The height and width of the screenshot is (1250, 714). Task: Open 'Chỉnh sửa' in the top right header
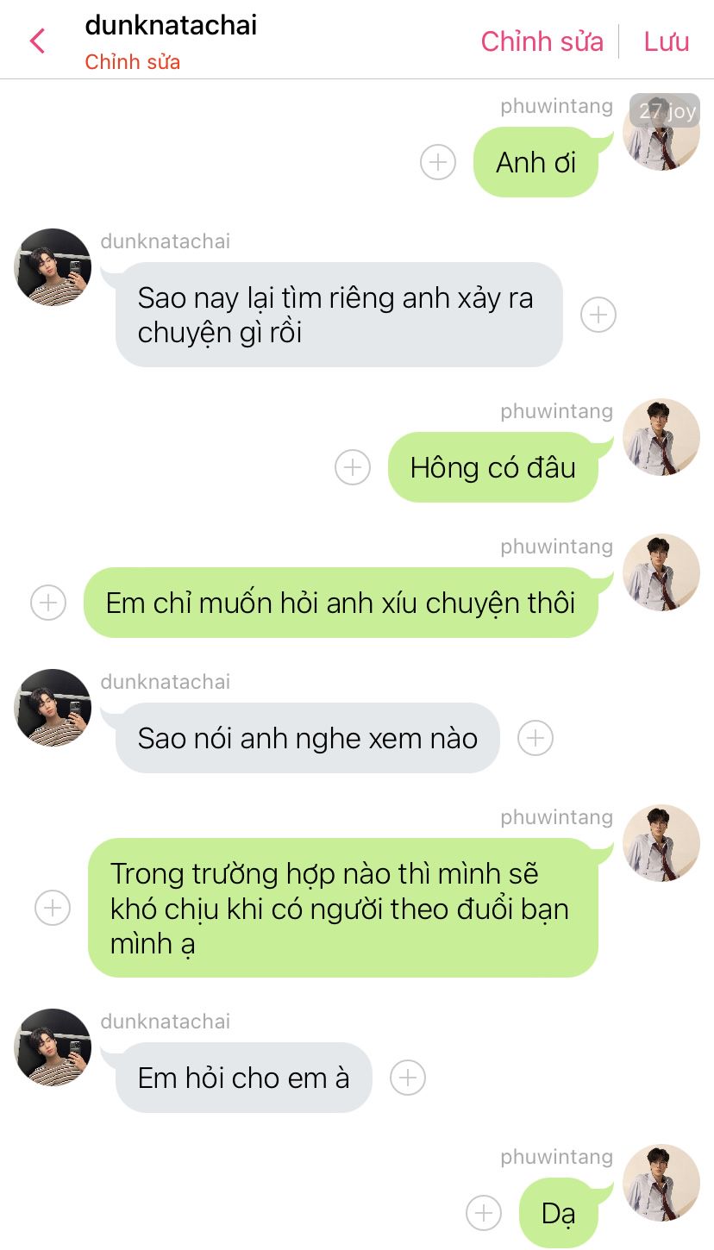point(542,41)
